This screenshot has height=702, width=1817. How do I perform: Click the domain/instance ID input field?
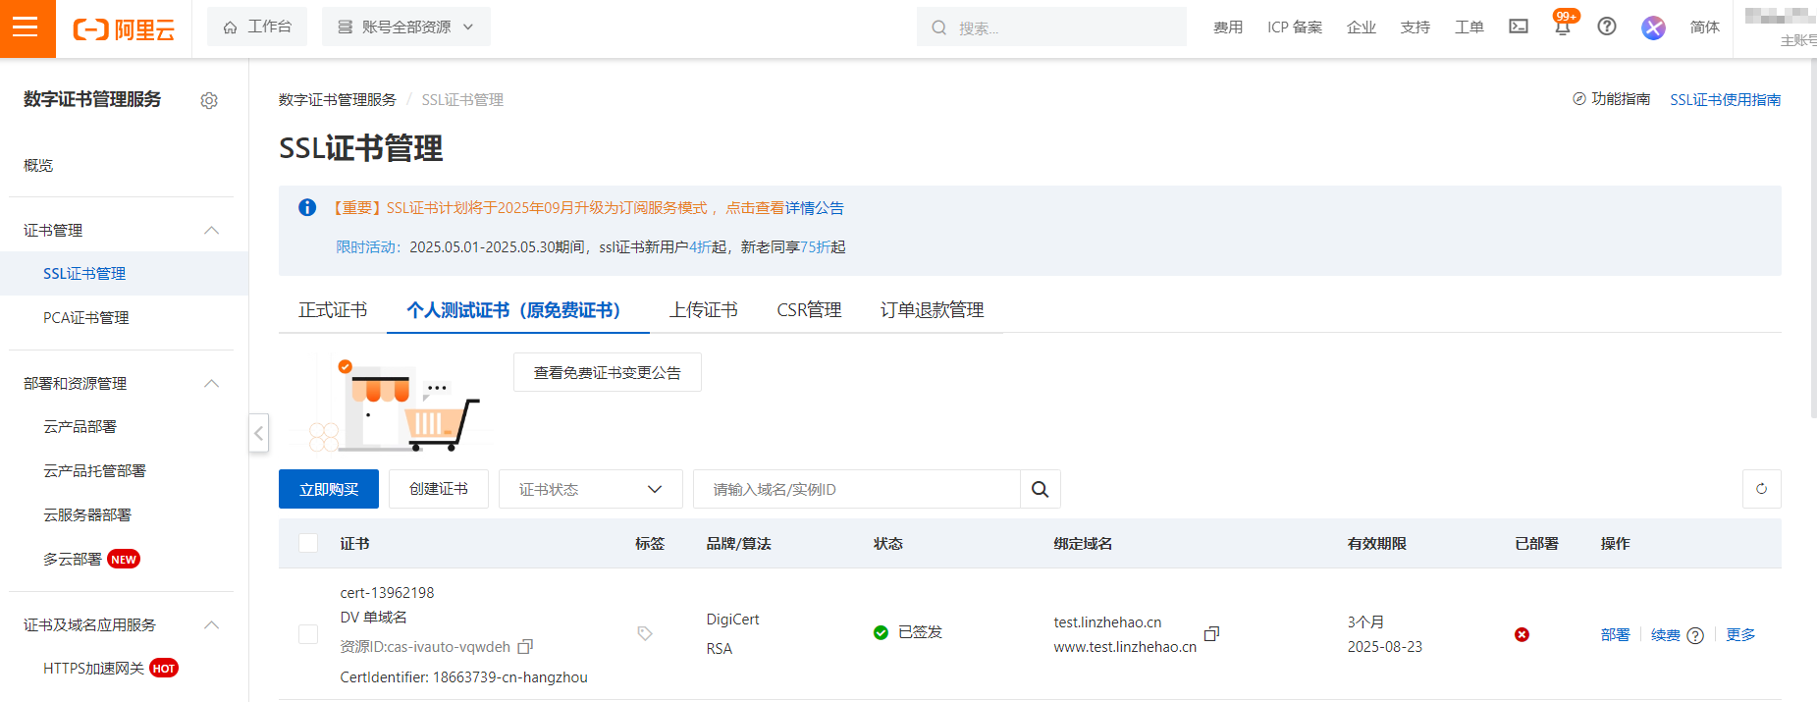(857, 489)
